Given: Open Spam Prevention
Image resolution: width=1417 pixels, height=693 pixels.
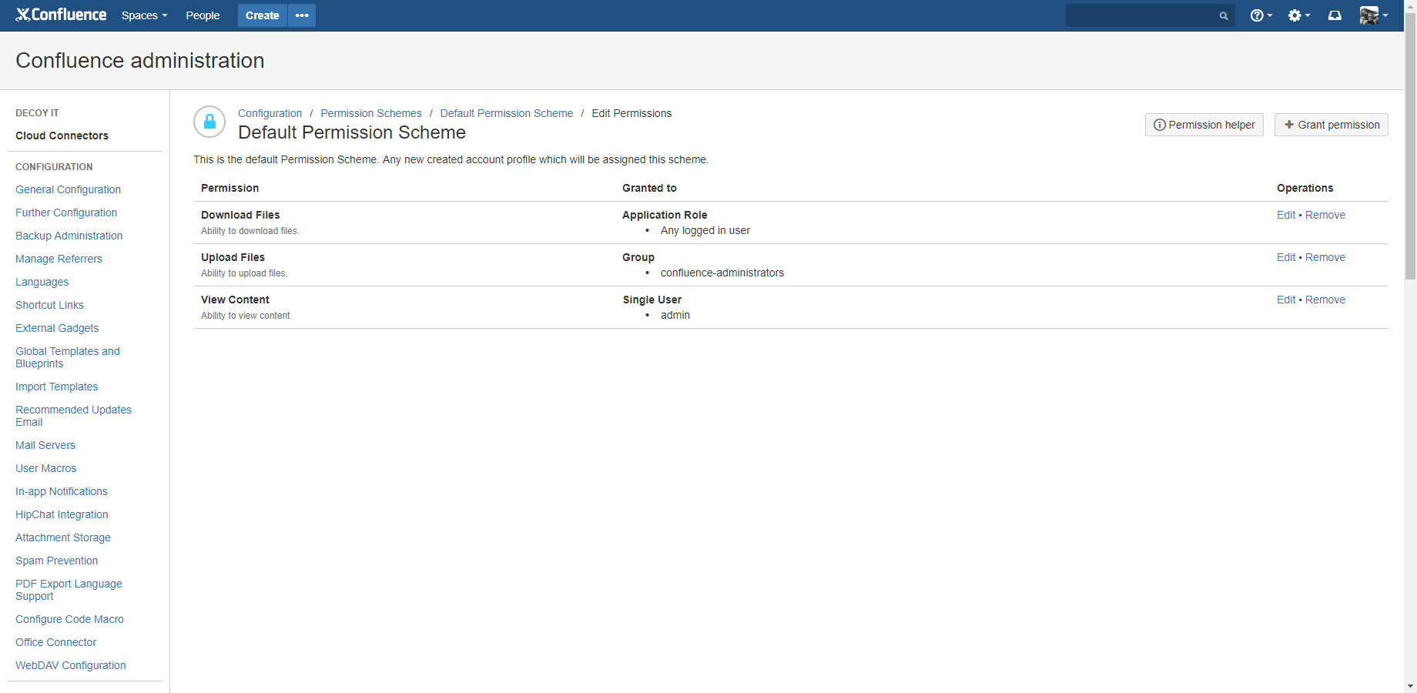Looking at the screenshot, I should [x=56, y=561].
